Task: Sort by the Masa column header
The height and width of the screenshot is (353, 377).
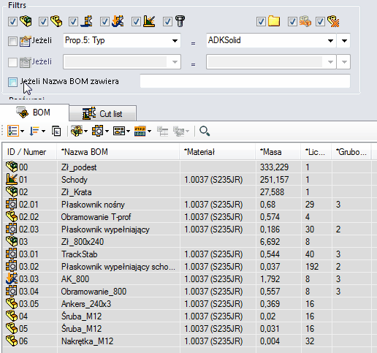Action: click(278, 152)
